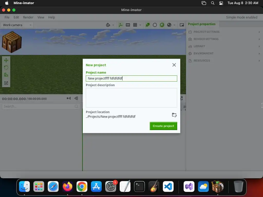
Task: Click the current timeline time 00:00:00.000
Action: 14,99
